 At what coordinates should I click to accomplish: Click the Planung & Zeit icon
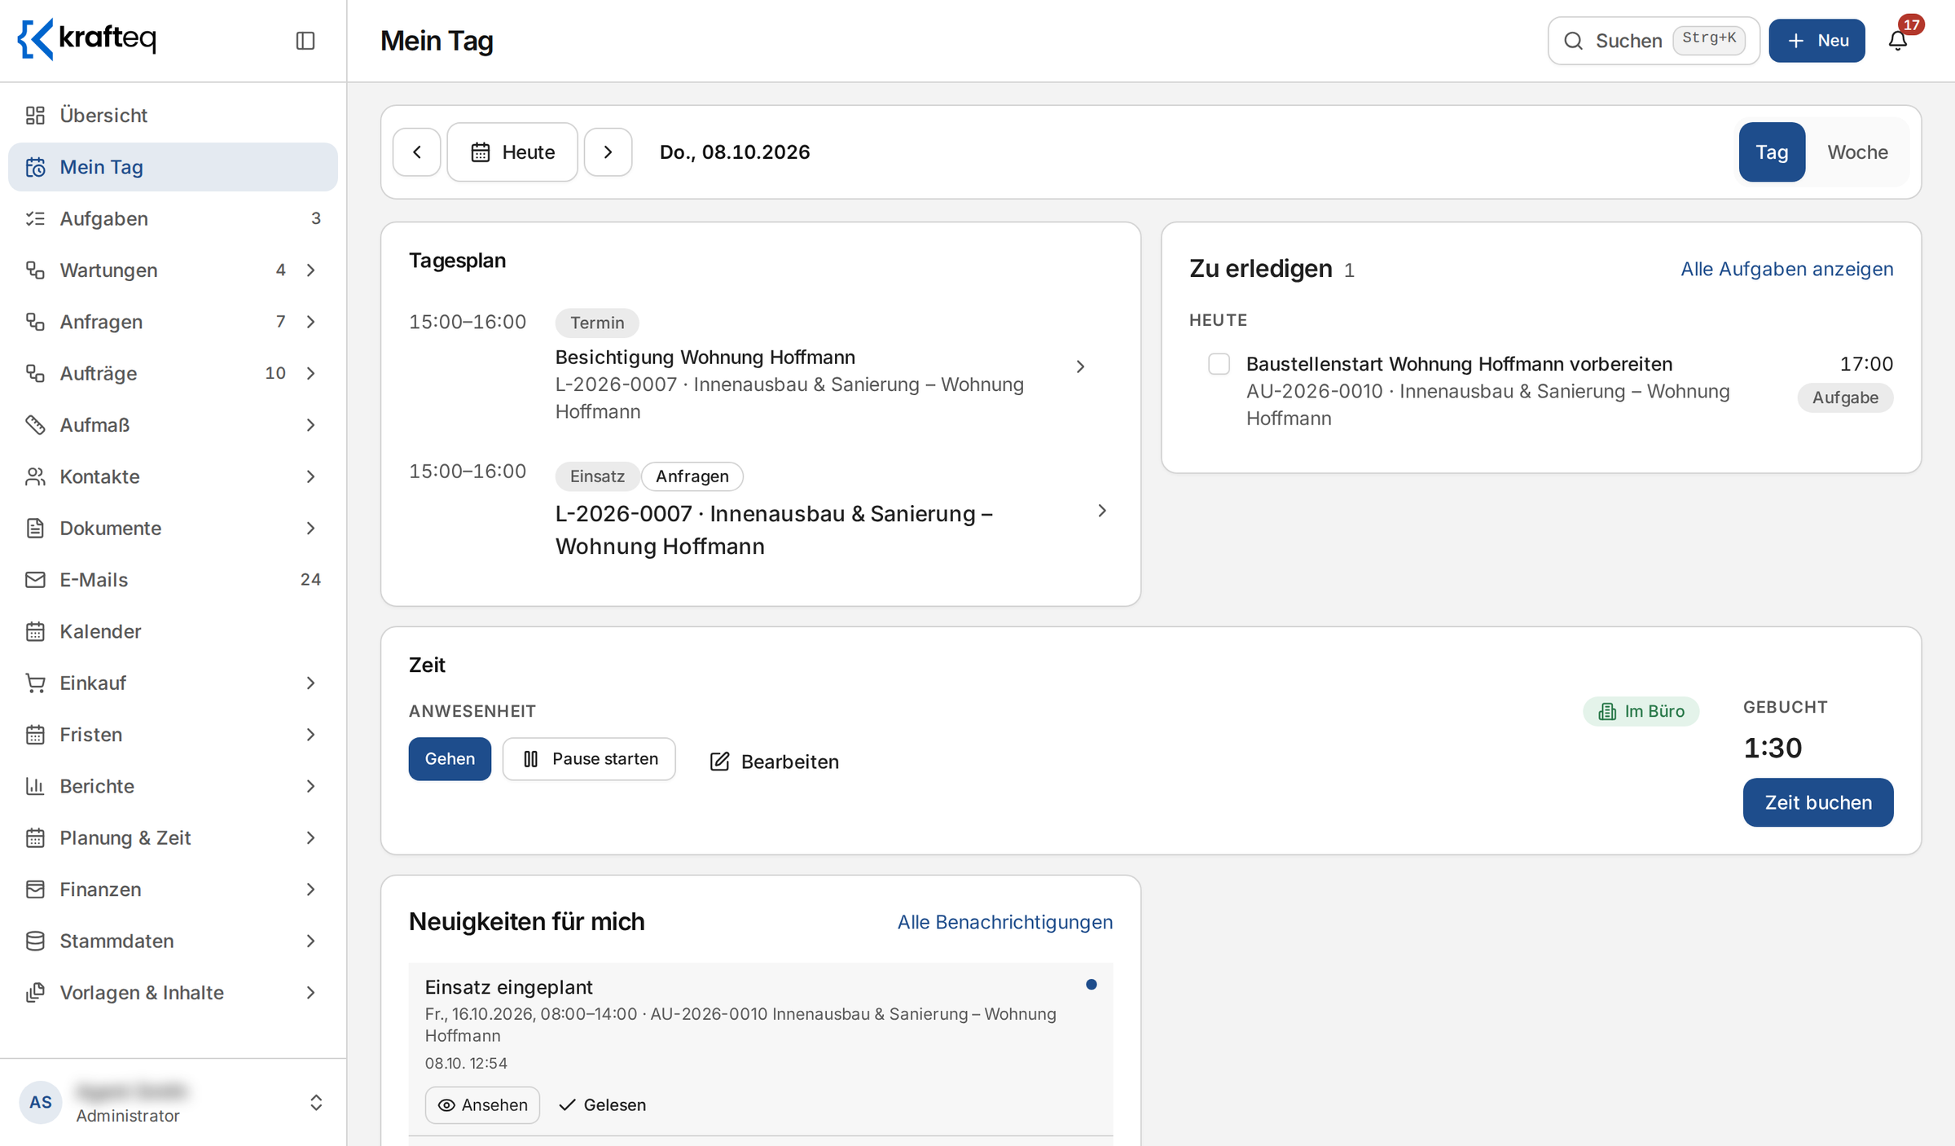coord(35,837)
